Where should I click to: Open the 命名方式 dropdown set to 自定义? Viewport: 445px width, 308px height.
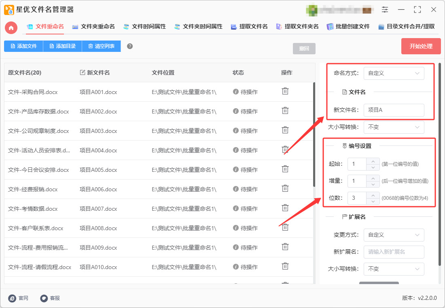coord(394,73)
